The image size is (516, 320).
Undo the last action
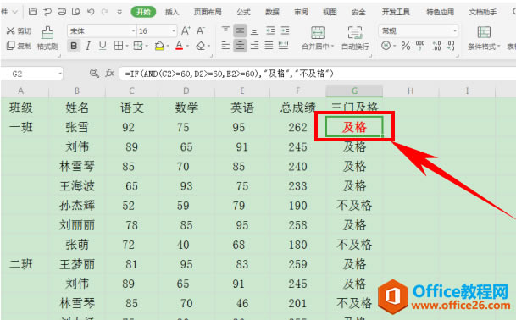91,12
